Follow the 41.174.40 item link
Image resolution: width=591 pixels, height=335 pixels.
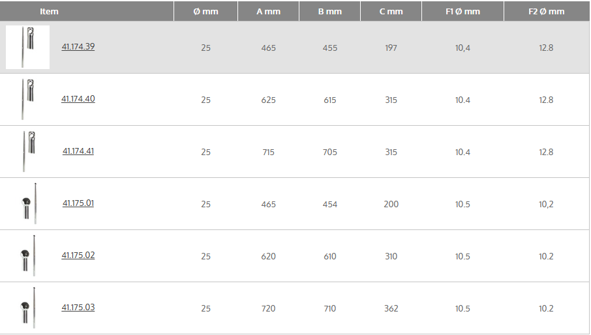[x=78, y=99]
